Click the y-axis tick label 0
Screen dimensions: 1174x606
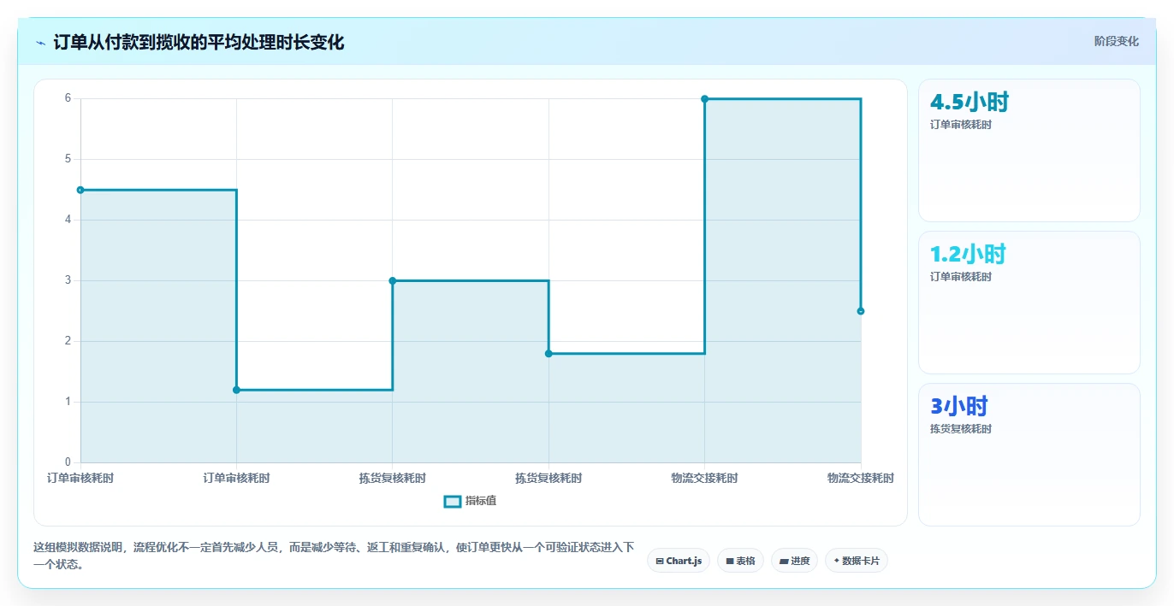pos(68,462)
